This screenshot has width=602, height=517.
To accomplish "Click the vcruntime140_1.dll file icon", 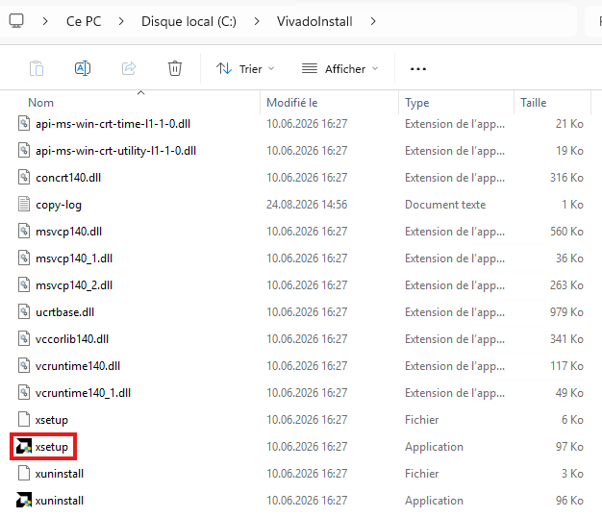I will point(24,392).
